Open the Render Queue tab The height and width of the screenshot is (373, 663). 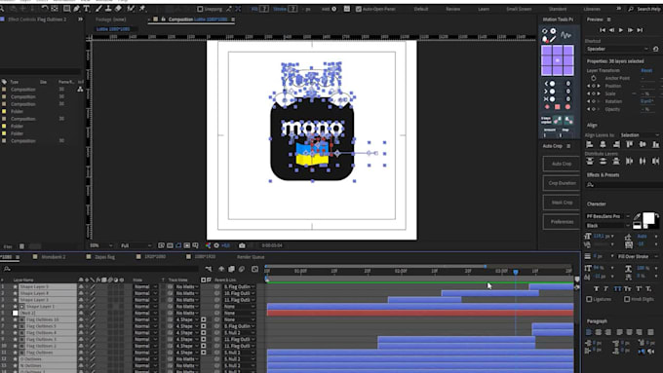click(x=251, y=257)
